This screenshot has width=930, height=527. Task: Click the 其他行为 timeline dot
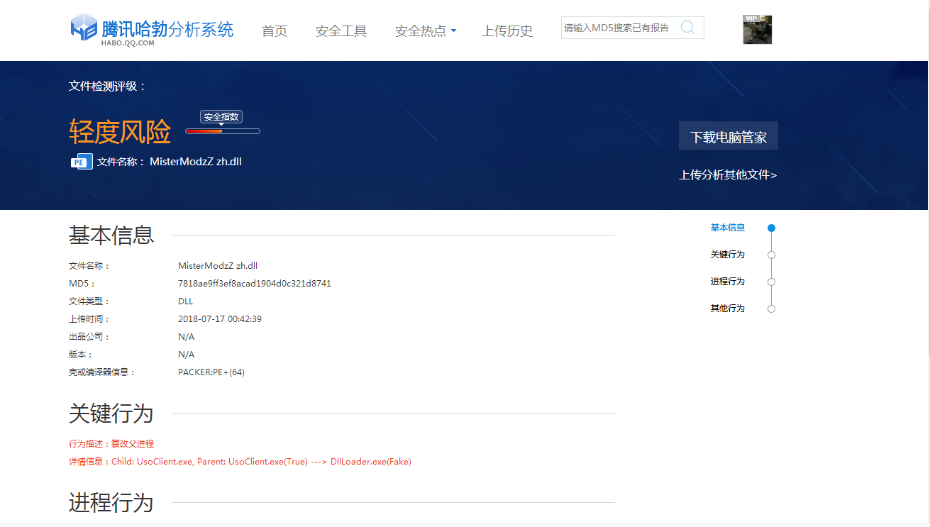[771, 309]
